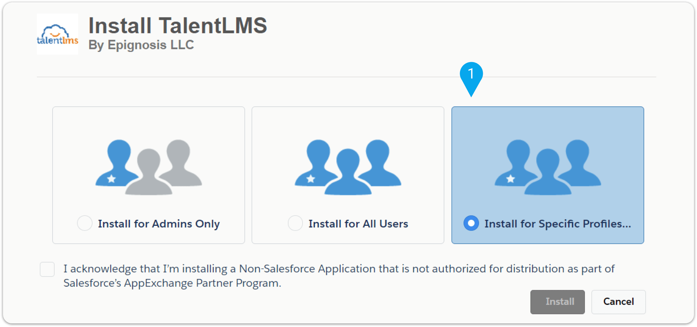Select Install for All Users radio button
697x327 pixels.
point(295,223)
